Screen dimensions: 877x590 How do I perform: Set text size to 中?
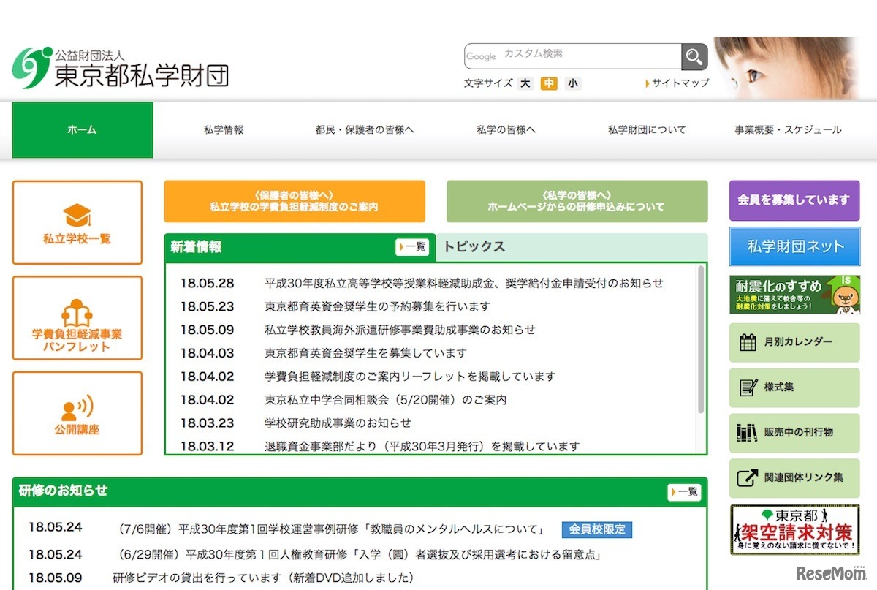point(549,83)
